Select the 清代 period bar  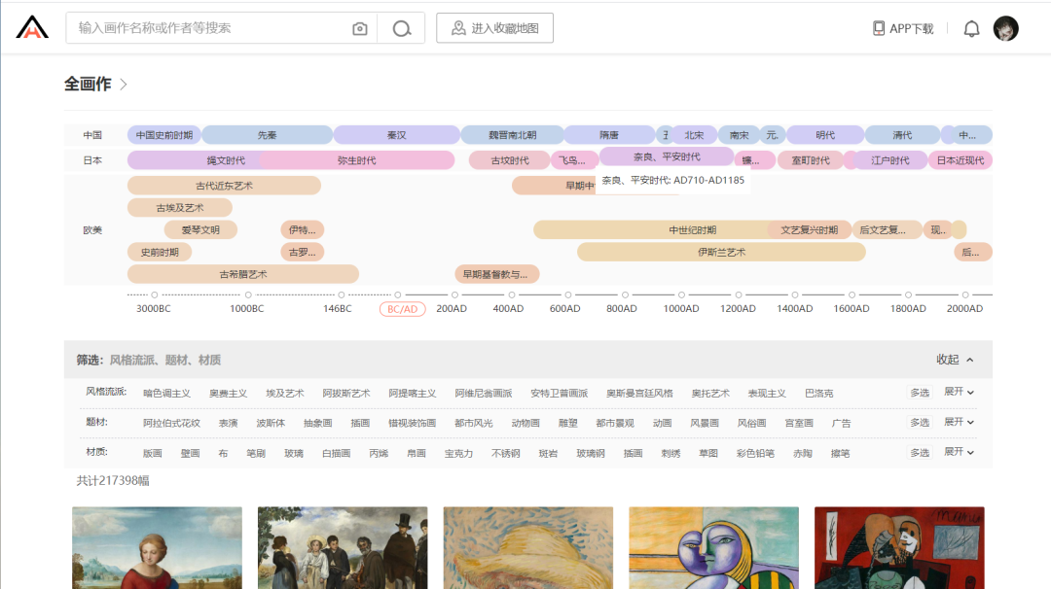tap(902, 135)
